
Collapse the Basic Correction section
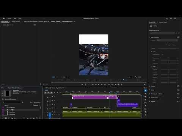[x=150, y=37]
